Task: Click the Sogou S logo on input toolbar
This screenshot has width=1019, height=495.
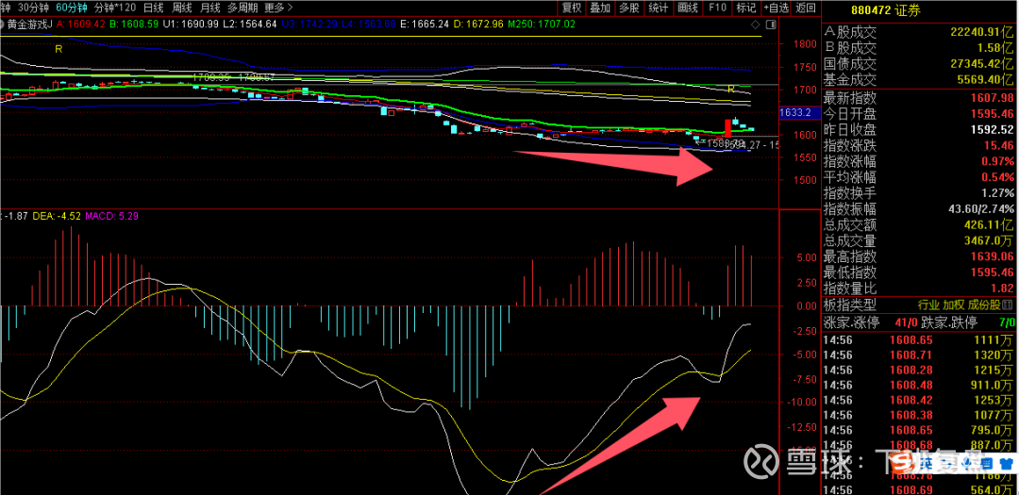Action: (x=901, y=464)
